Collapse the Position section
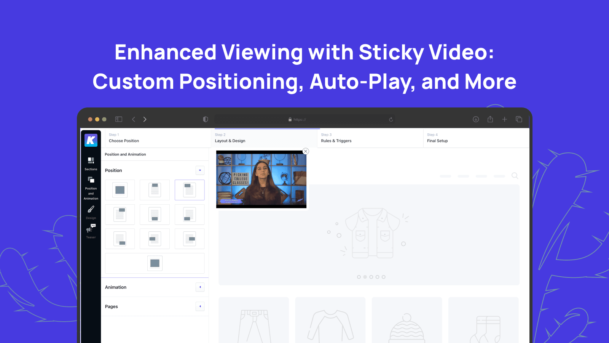Image resolution: width=609 pixels, height=343 pixels. (x=200, y=170)
